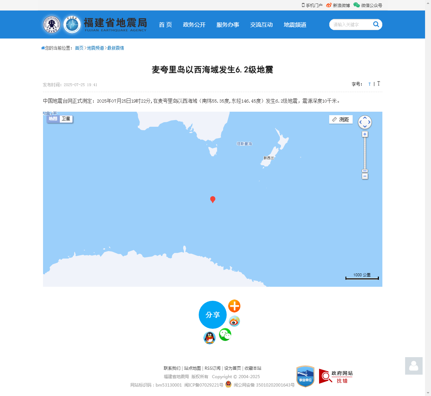Screen dimensions: 431x396
Task: Open the 政府网站找错 icon
Action: tap(336, 376)
